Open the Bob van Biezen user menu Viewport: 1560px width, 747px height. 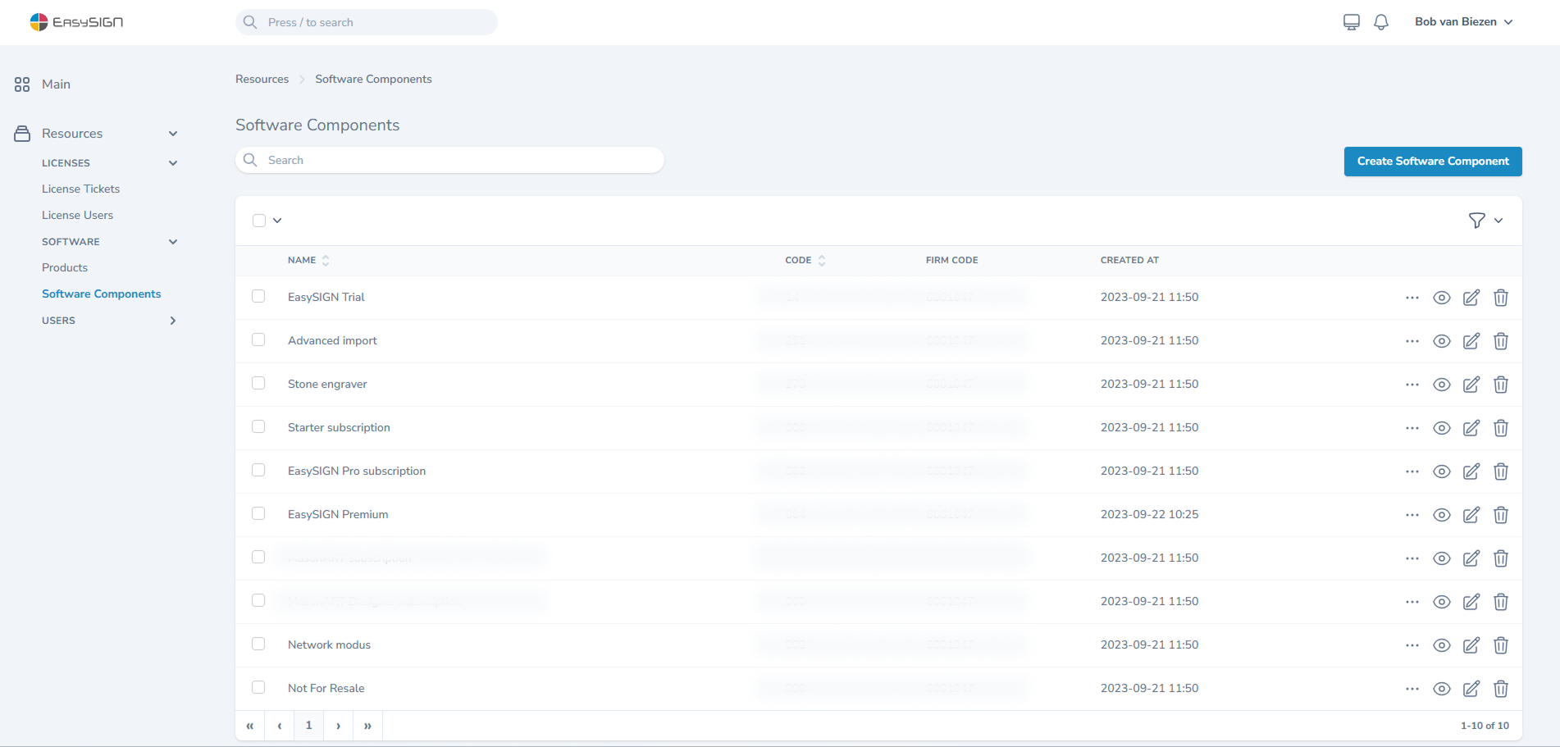[1463, 22]
